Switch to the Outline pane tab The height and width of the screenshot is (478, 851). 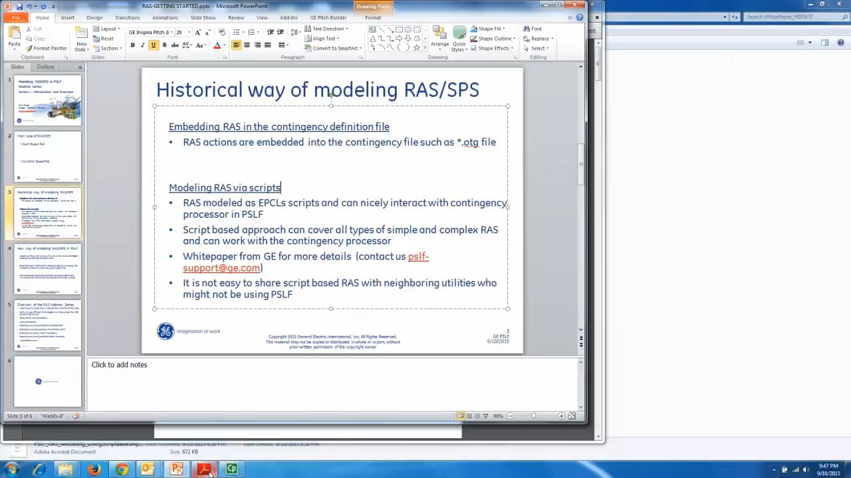(45, 67)
